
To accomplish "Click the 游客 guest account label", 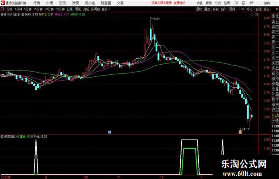I will pyautogui.click(x=267, y=3).
